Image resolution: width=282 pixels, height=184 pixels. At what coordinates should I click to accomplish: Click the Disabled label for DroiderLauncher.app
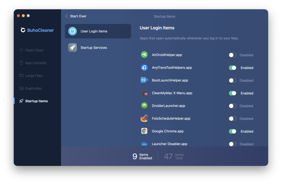coord(246,106)
